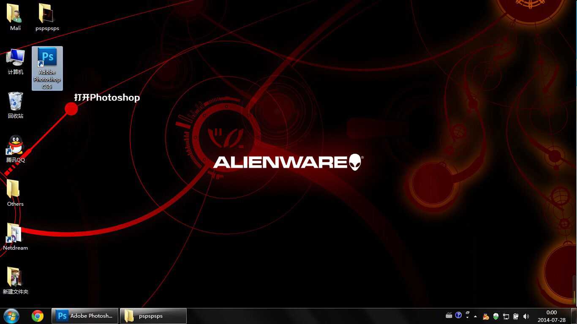
Task: Open the power plug tray icon
Action: pyautogui.click(x=516, y=316)
